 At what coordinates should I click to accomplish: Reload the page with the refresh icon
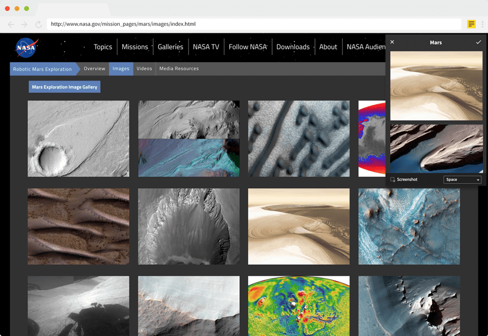click(x=38, y=24)
